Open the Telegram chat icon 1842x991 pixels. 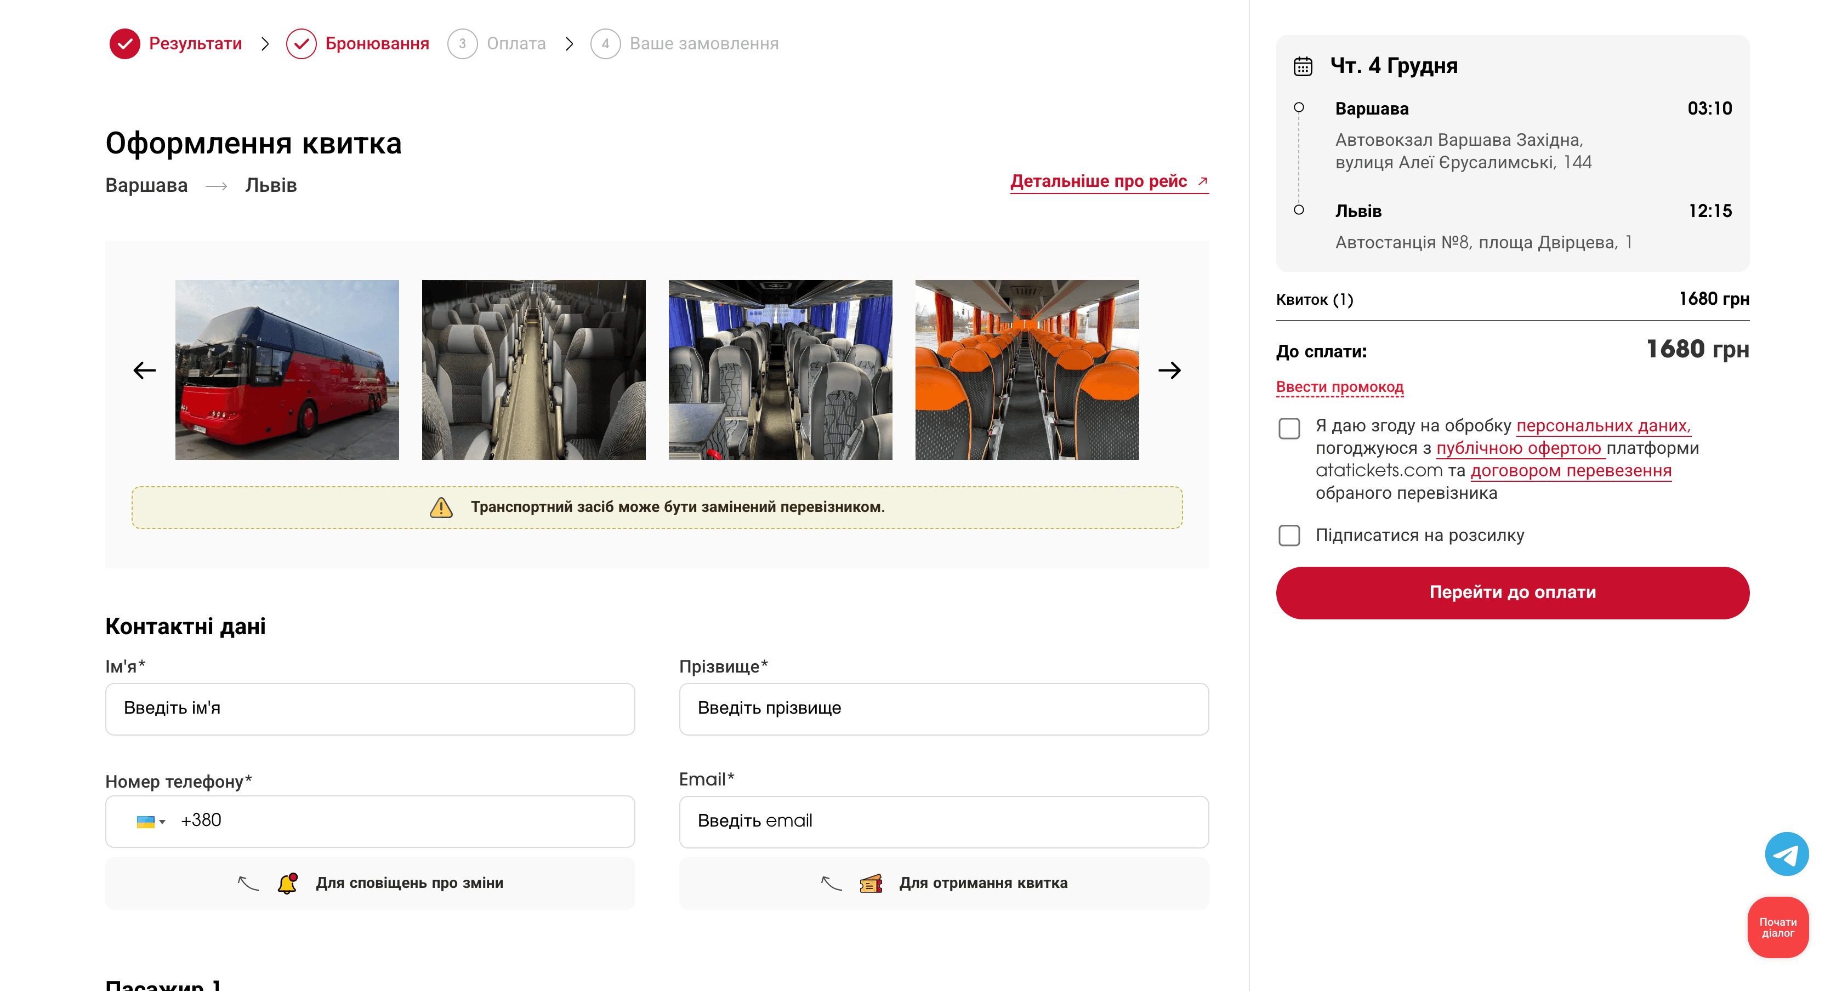coord(1788,853)
